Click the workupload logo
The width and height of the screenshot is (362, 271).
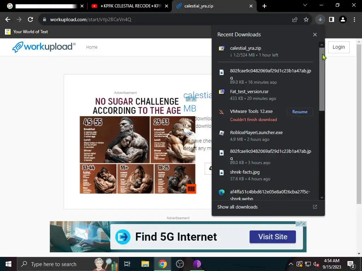[44, 47]
